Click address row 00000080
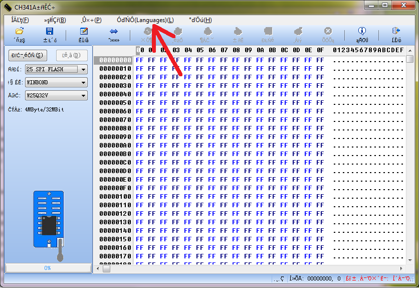Image resolution: width=419 pixels, height=288 pixels. click(x=115, y=128)
